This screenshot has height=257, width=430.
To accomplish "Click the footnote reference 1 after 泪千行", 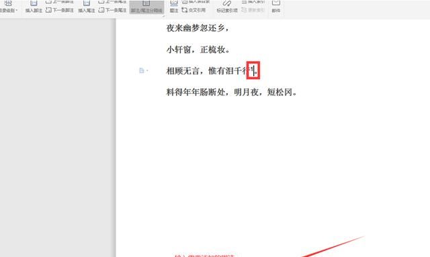I will [x=252, y=68].
